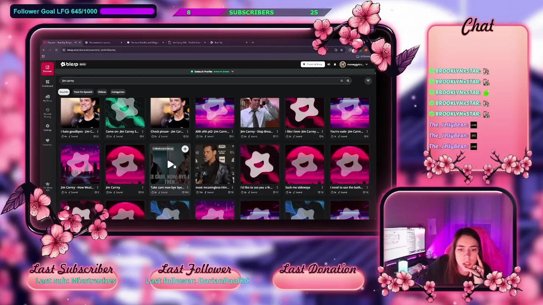This screenshot has height=305, width=543.
Task: Like the Come on- Jim Carrey sound
Action: (x=142, y=136)
